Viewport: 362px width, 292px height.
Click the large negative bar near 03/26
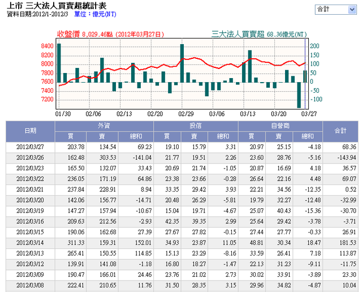[299, 95]
